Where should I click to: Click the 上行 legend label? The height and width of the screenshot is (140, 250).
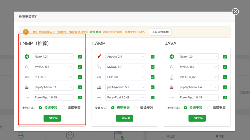[173, 136]
